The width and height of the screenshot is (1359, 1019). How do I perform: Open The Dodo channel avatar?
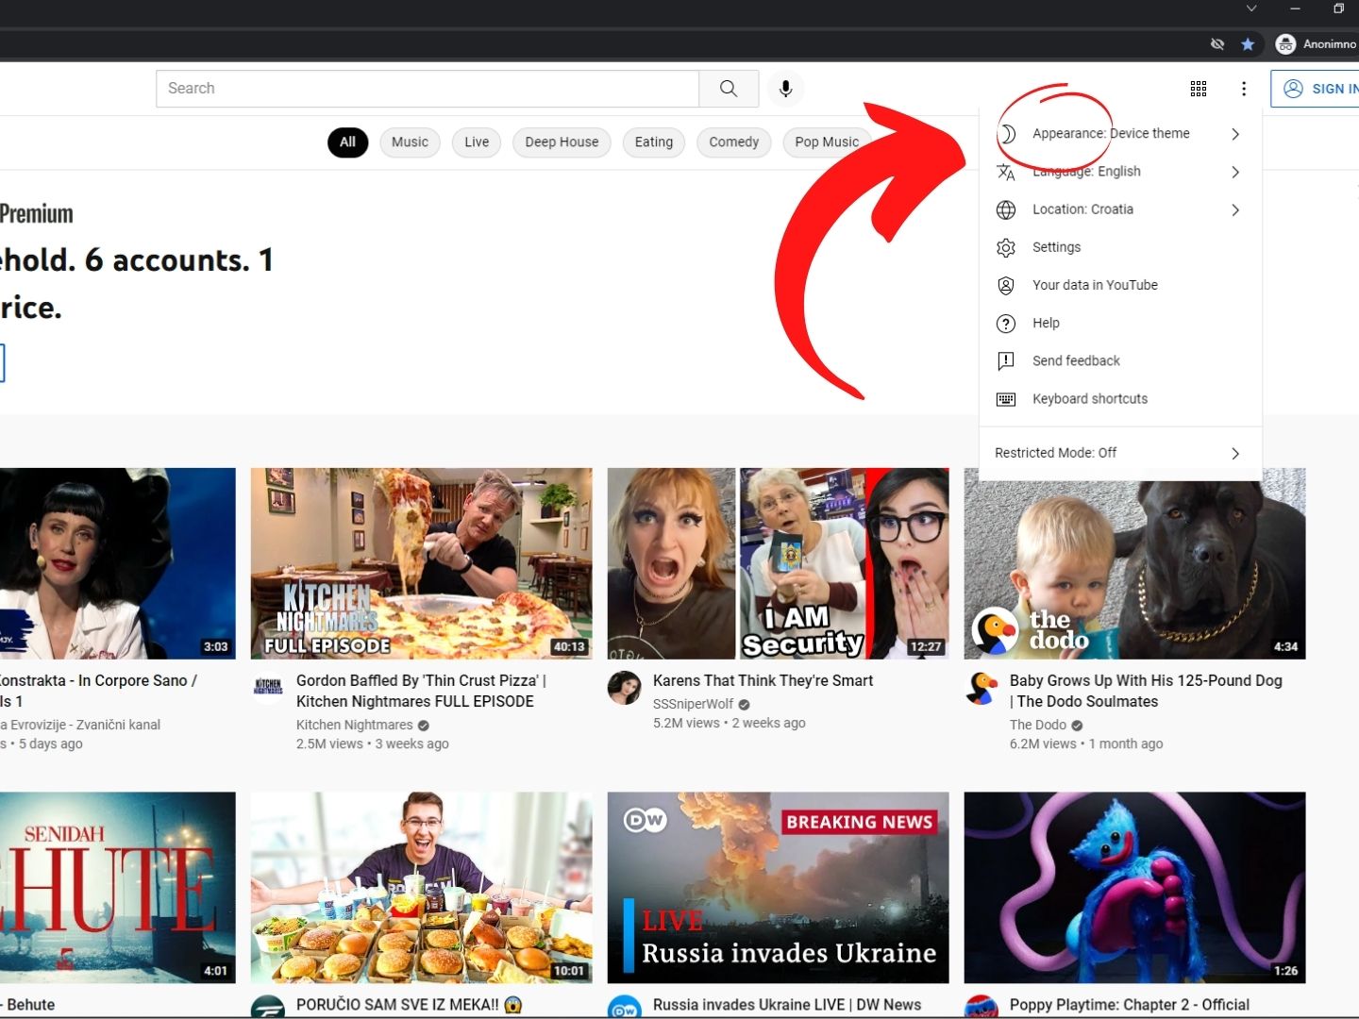click(x=981, y=688)
